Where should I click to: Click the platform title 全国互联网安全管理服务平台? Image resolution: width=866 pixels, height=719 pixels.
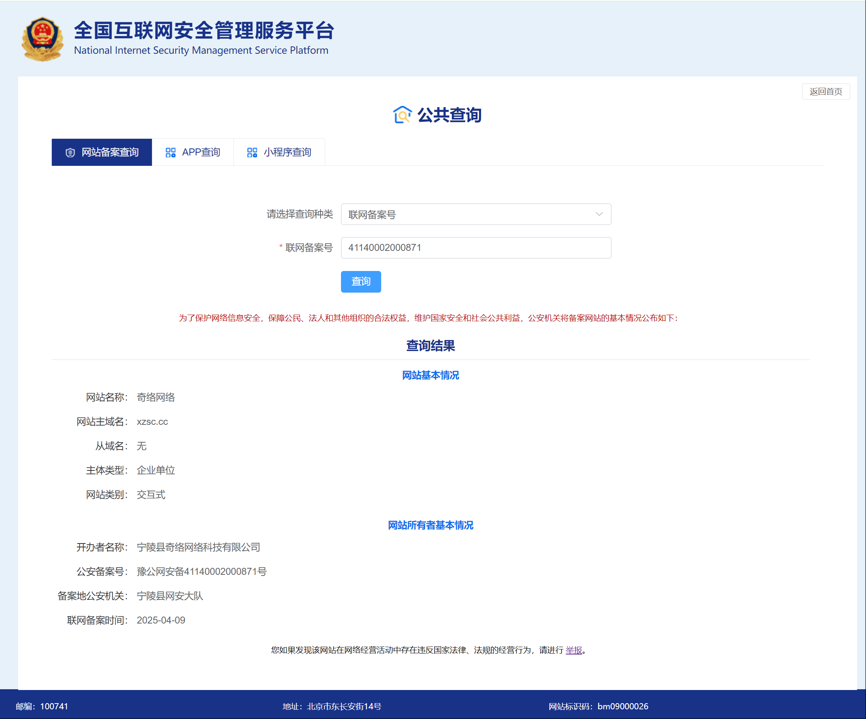tap(204, 31)
